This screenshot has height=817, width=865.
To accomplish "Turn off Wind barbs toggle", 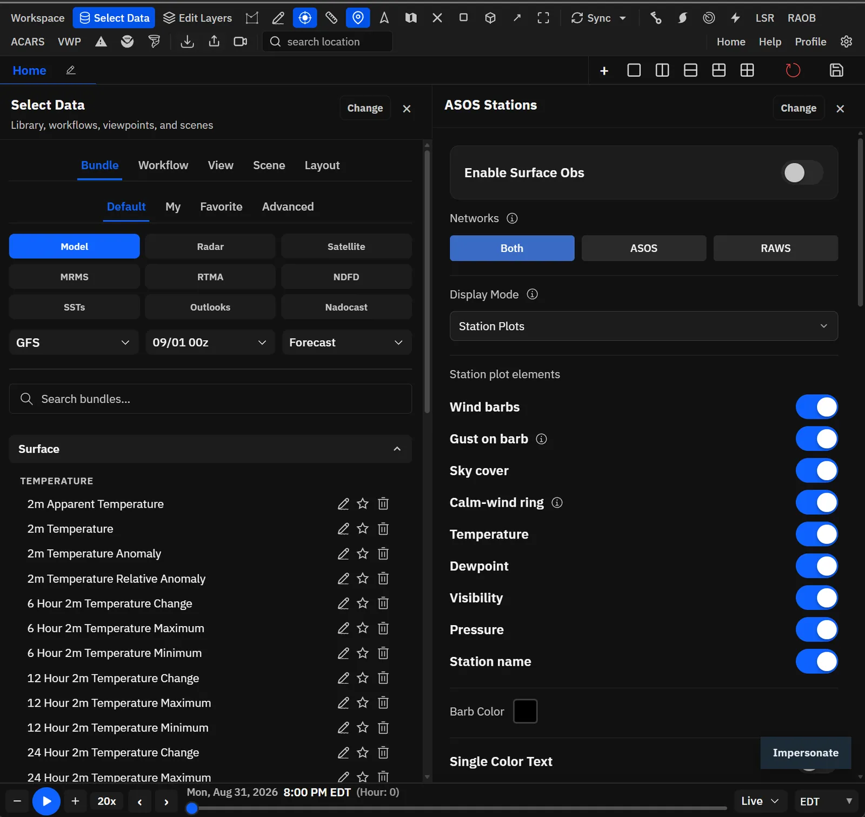I will point(816,407).
